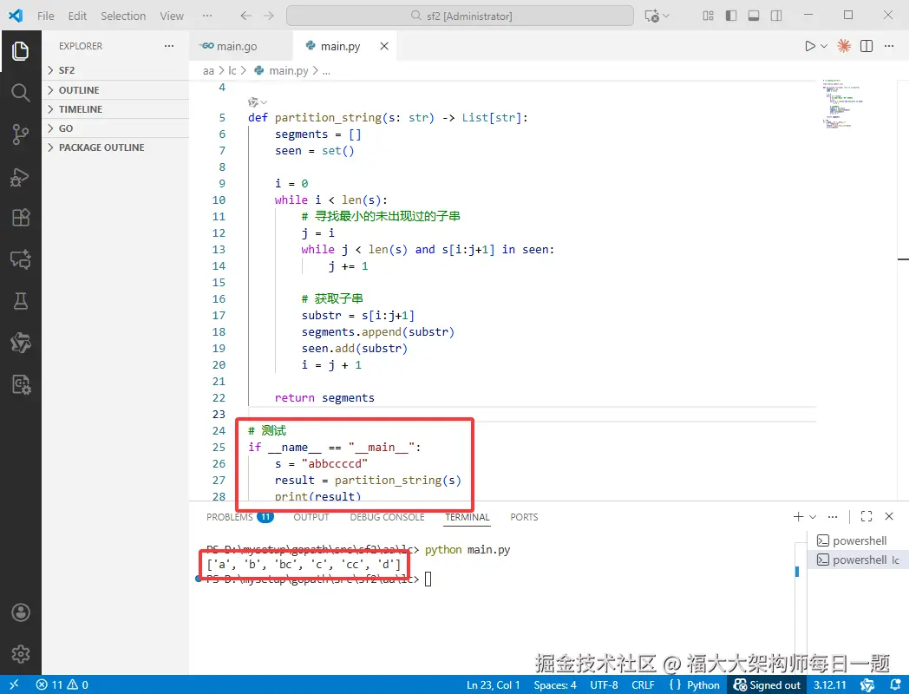
Task: Click the remote window indicator in status bar
Action: pyautogui.click(x=14, y=684)
